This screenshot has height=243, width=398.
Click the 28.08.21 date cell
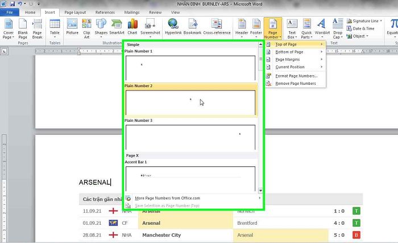92,235
